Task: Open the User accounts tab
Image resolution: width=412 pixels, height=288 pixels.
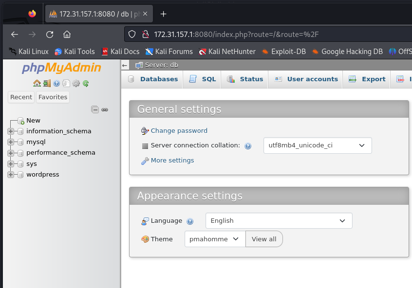Action: 306,79
